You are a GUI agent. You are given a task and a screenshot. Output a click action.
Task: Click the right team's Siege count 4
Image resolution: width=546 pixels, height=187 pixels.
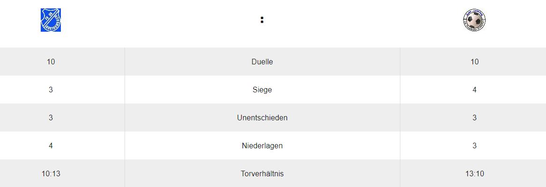[474, 90]
